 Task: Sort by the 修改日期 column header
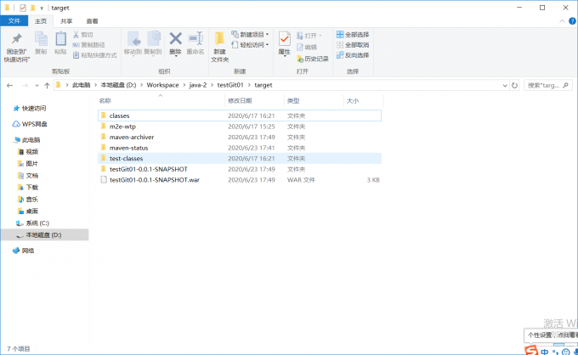pyautogui.click(x=240, y=100)
